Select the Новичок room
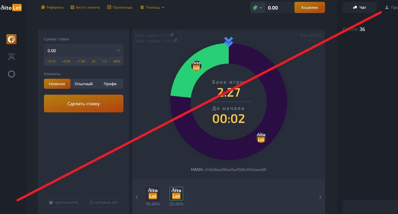 (57, 84)
